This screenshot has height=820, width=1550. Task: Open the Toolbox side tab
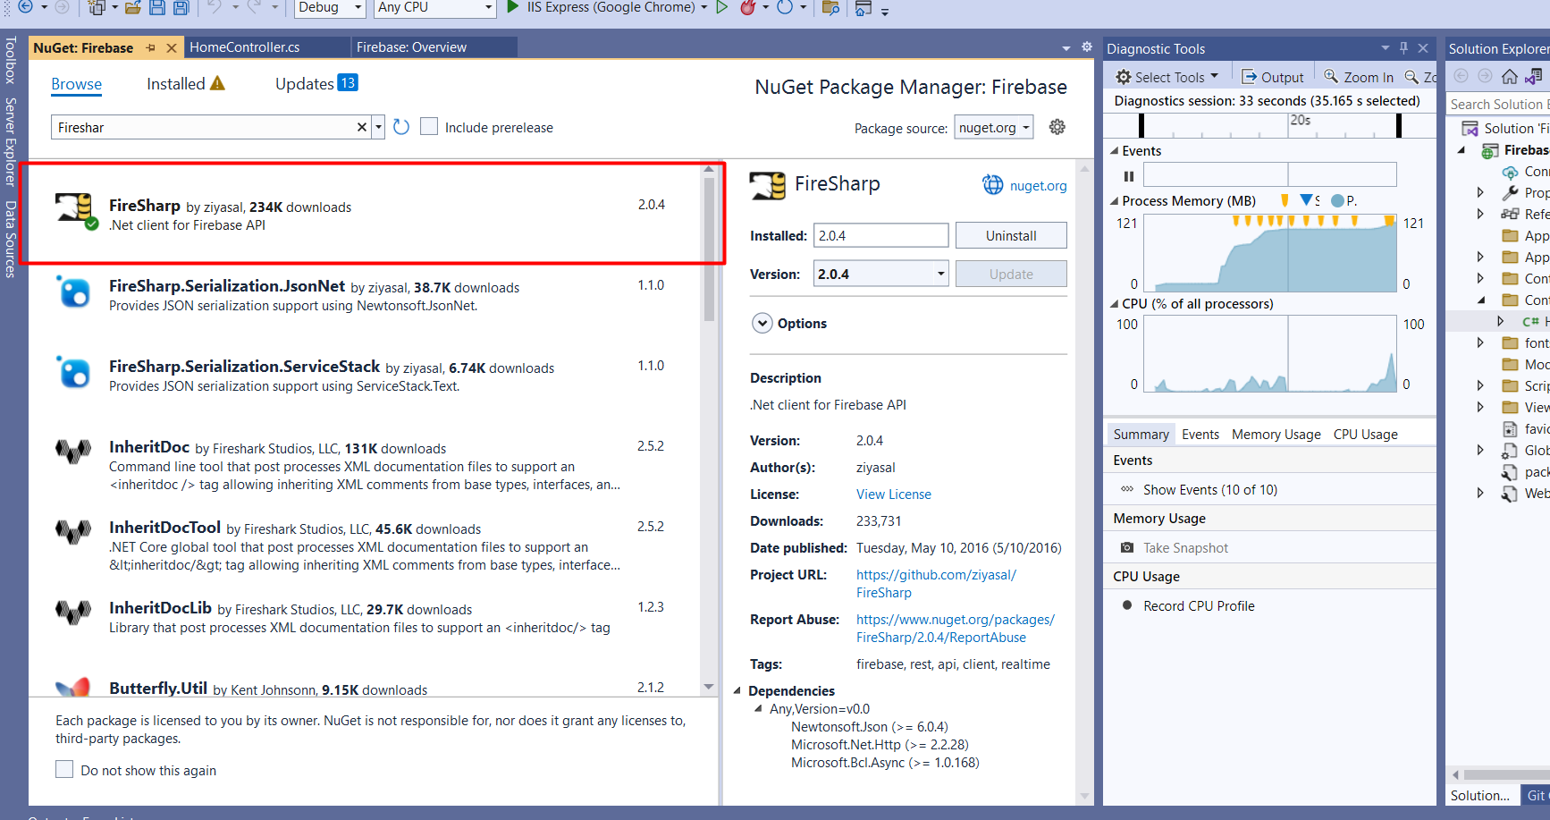11,61
